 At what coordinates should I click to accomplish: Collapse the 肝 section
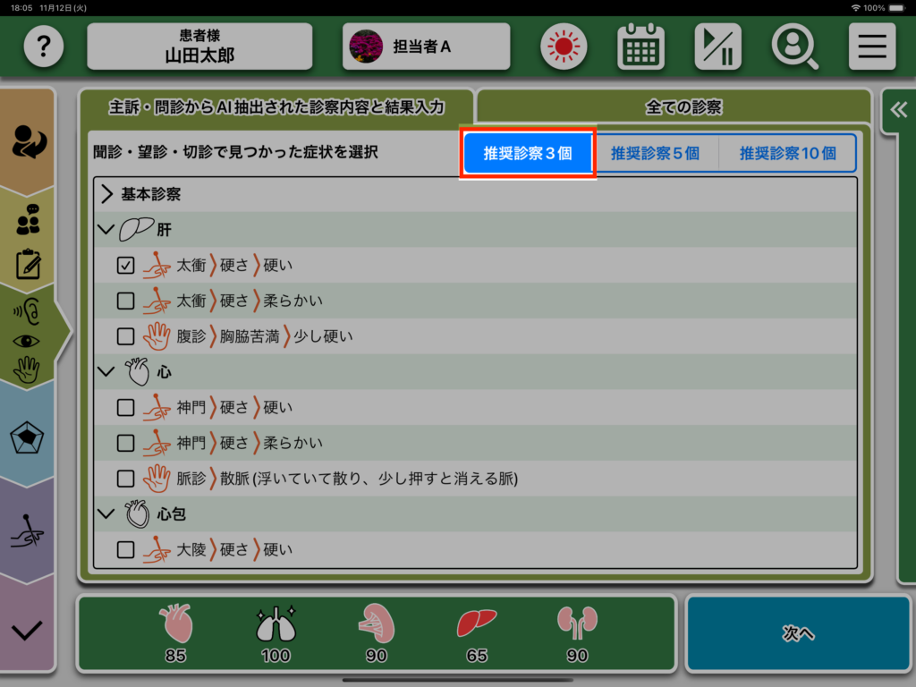[107, 230]
